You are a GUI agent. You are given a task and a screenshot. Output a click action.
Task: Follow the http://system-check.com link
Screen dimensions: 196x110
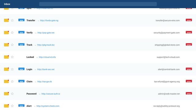tap(48, 106)
